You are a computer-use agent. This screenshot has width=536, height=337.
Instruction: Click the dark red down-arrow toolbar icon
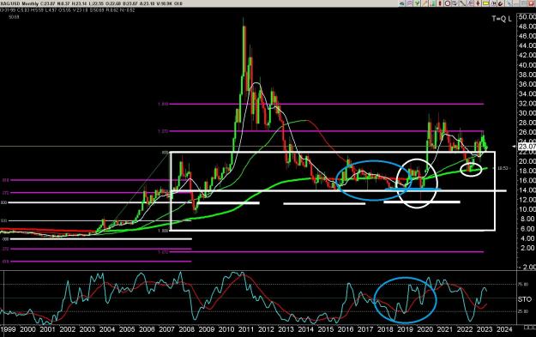tap(478, 3)
